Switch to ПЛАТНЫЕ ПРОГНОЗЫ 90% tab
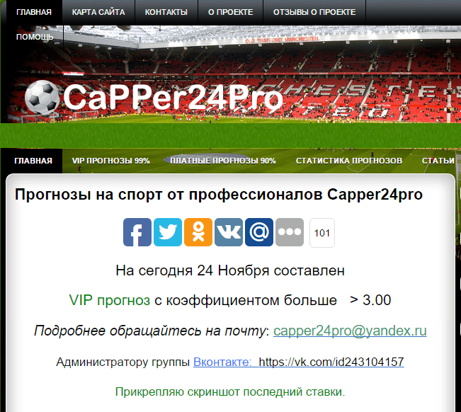 [x=223, y=161]
